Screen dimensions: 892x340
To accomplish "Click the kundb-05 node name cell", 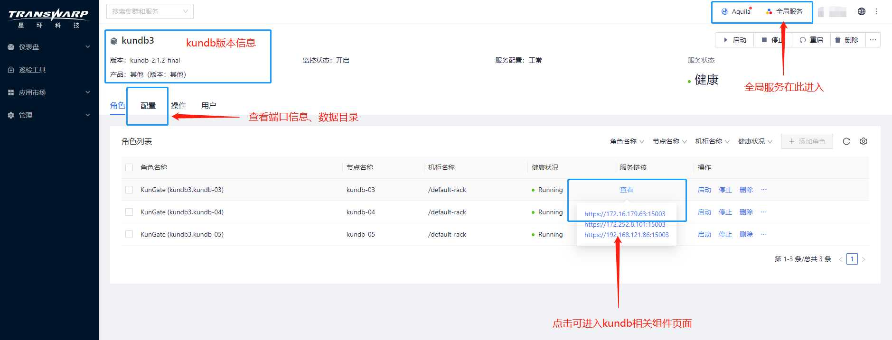I will coord(361,234).
